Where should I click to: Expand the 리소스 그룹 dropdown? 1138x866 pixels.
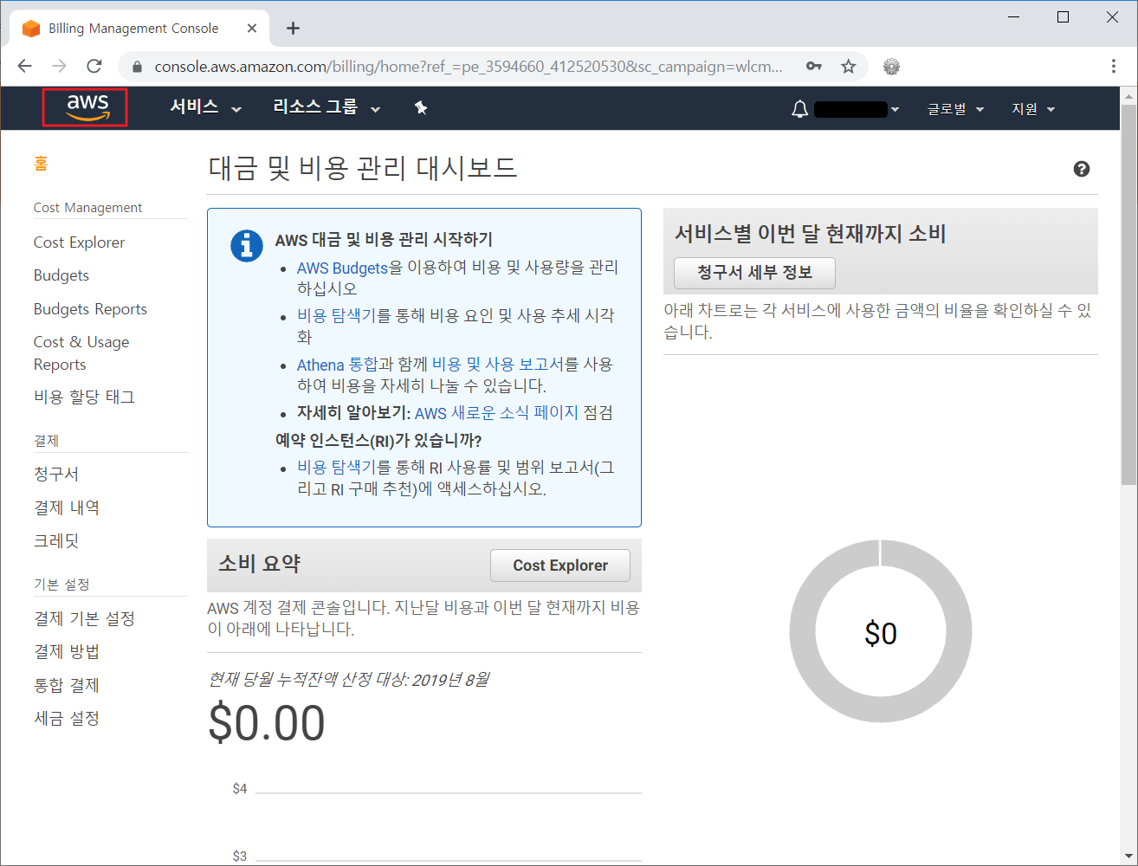click(327, 107)
